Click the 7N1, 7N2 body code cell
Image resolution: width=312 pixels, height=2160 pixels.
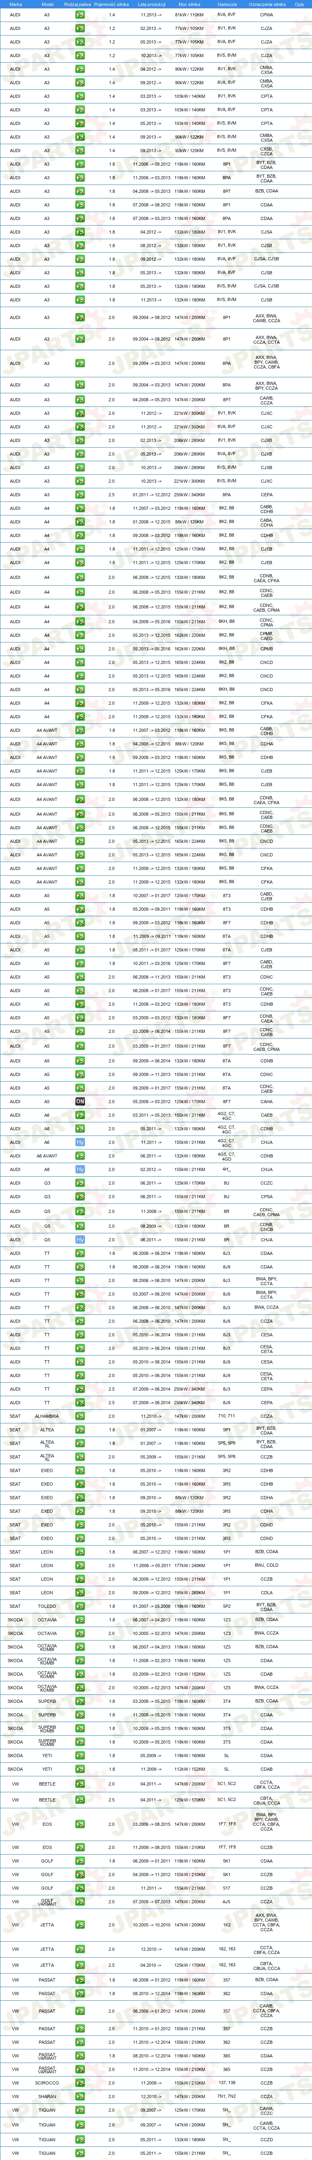tap(227, 2096)
